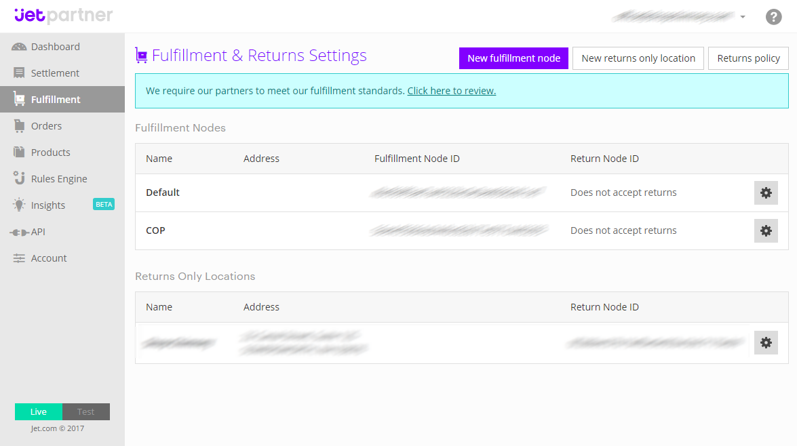Click the Insights lightbulb icon
Image resolution: width=797 pixels, height=446 pixels.
pos(19,205)
